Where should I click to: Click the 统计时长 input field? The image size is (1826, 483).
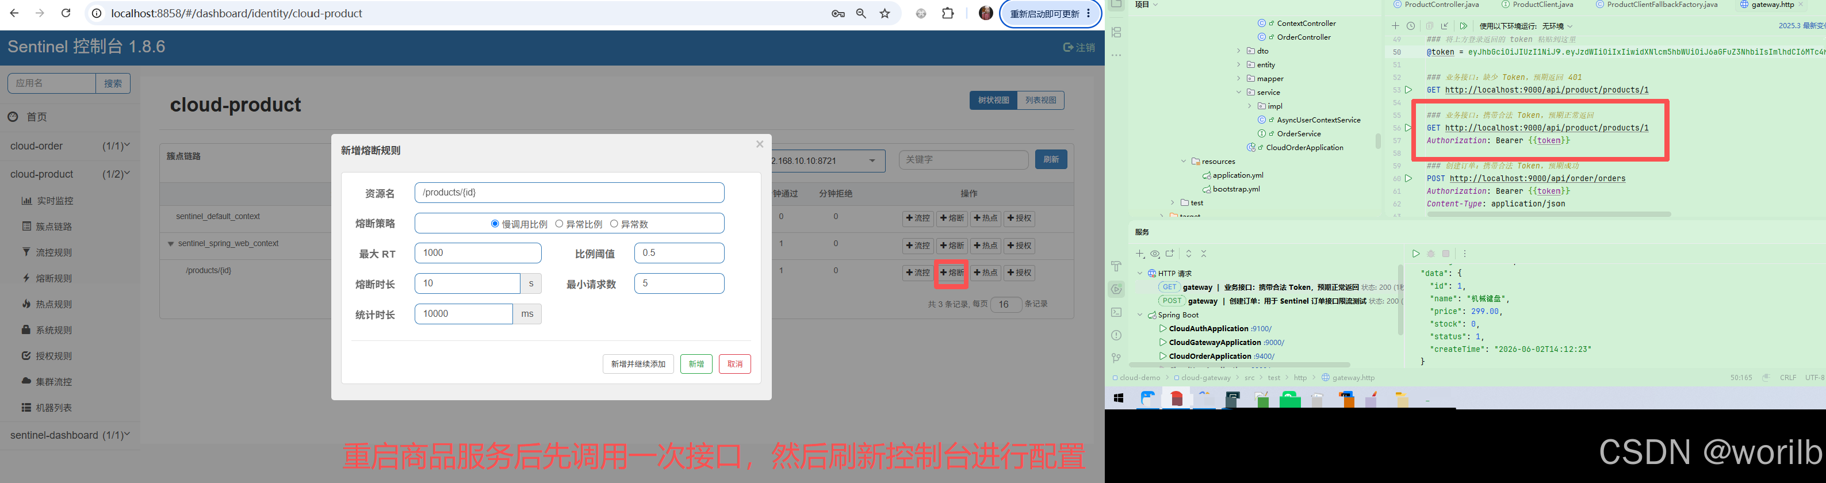[464, 314]
